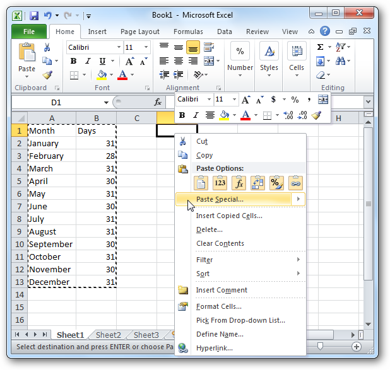Click the Find & Select binoculars icon
The width and height of the screenshot is (390, 370).
tap(340, 61)
